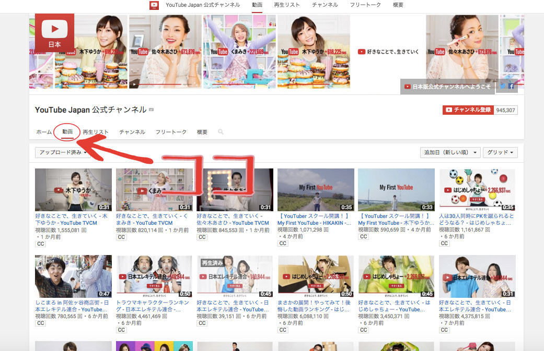Click CC badge under PK 30人 video
The height and width of the screenshot is (351, 544).
(x=444, y=244)
